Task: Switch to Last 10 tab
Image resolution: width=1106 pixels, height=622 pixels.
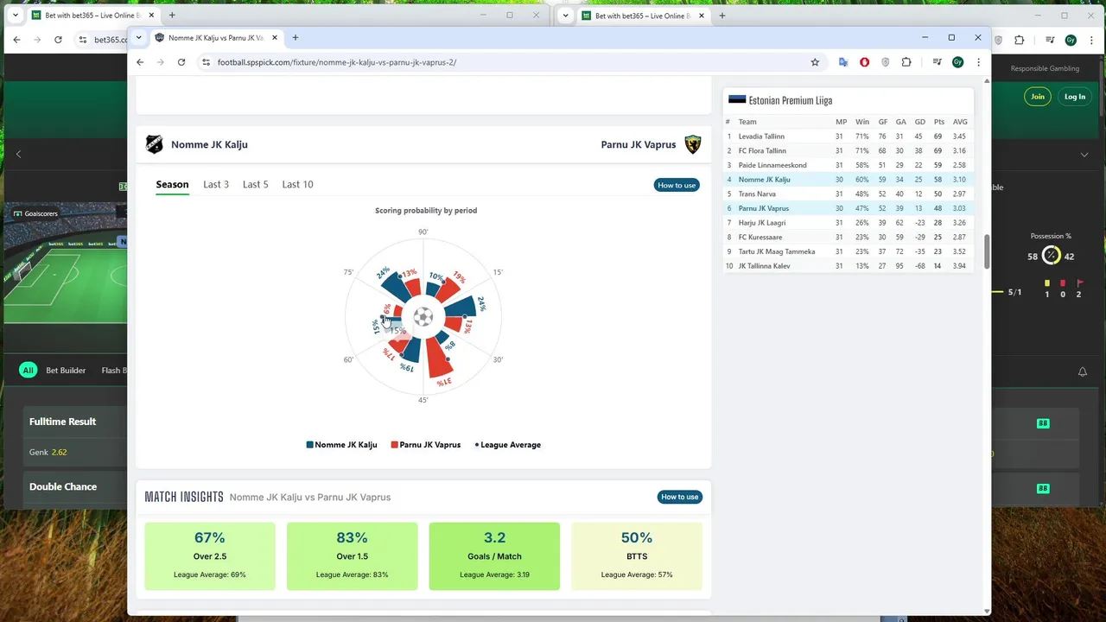Action: pos(297,184)
